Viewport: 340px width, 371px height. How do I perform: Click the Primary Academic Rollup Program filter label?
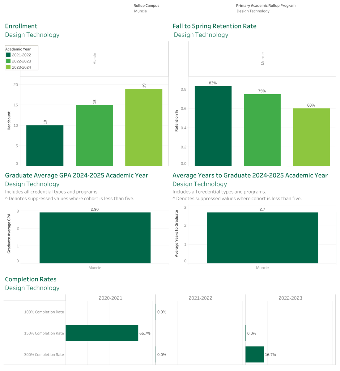(266, 6)
